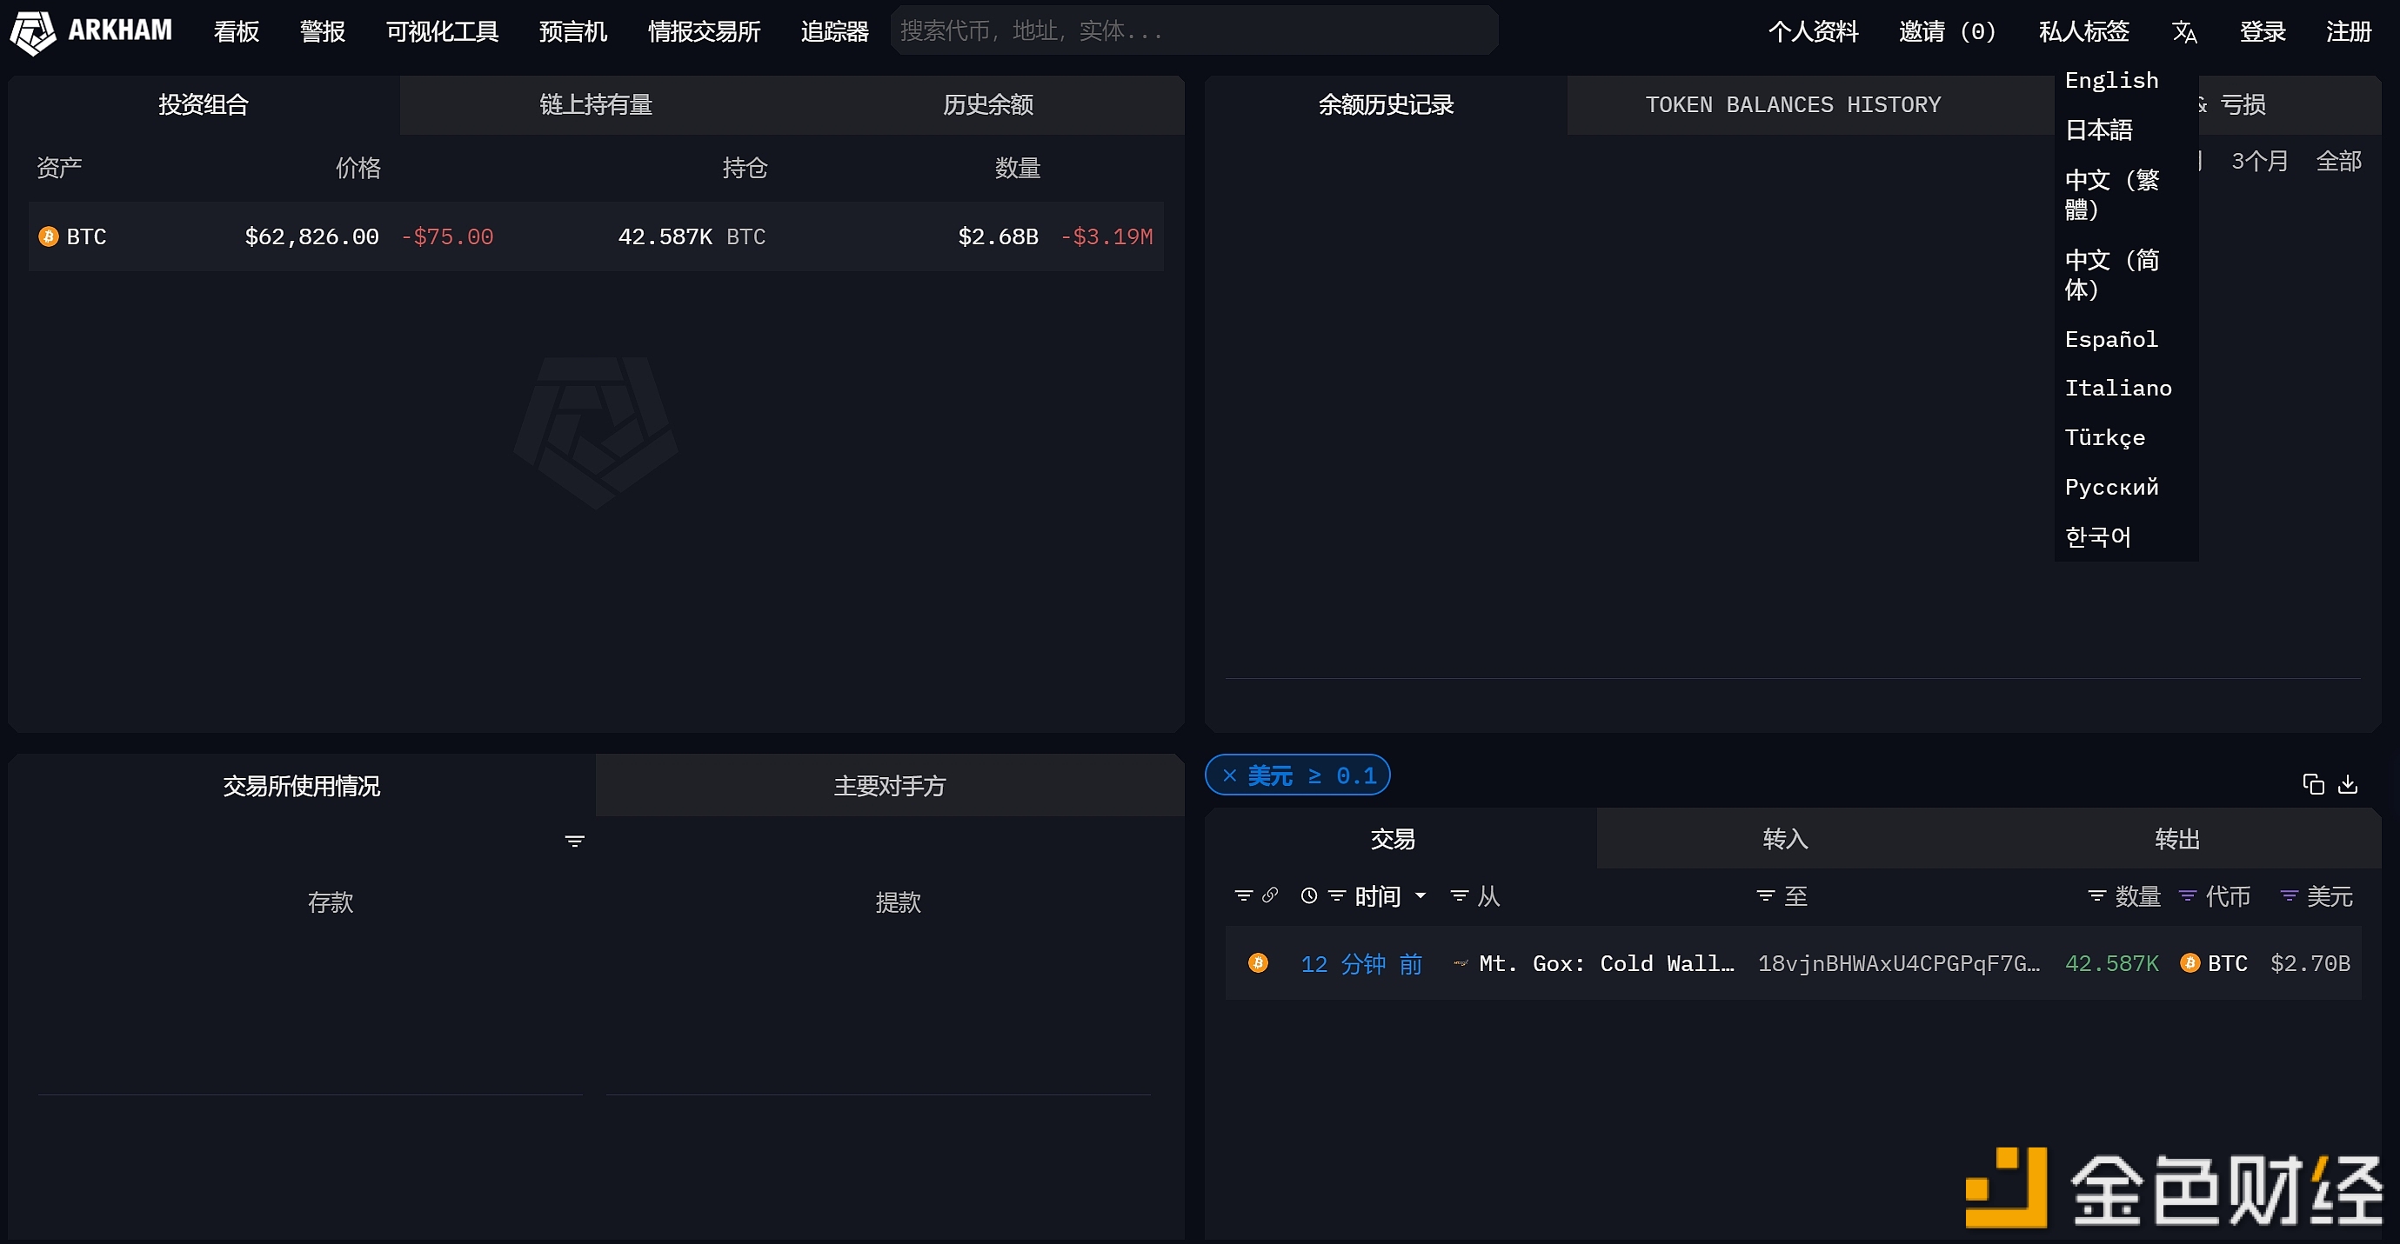This screenshot has height=1244, width=2400.
Task: Expand the 时间 sort dropdown arrow
Action: pyautogui.click(x=1421, y=895)
